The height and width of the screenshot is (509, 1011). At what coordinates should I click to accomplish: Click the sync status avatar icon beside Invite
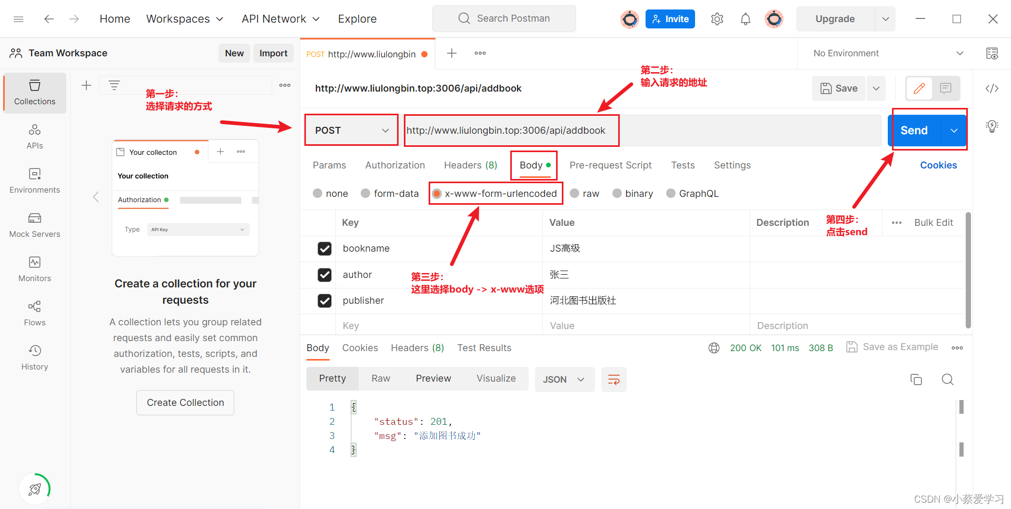click(x=630, y=19)
